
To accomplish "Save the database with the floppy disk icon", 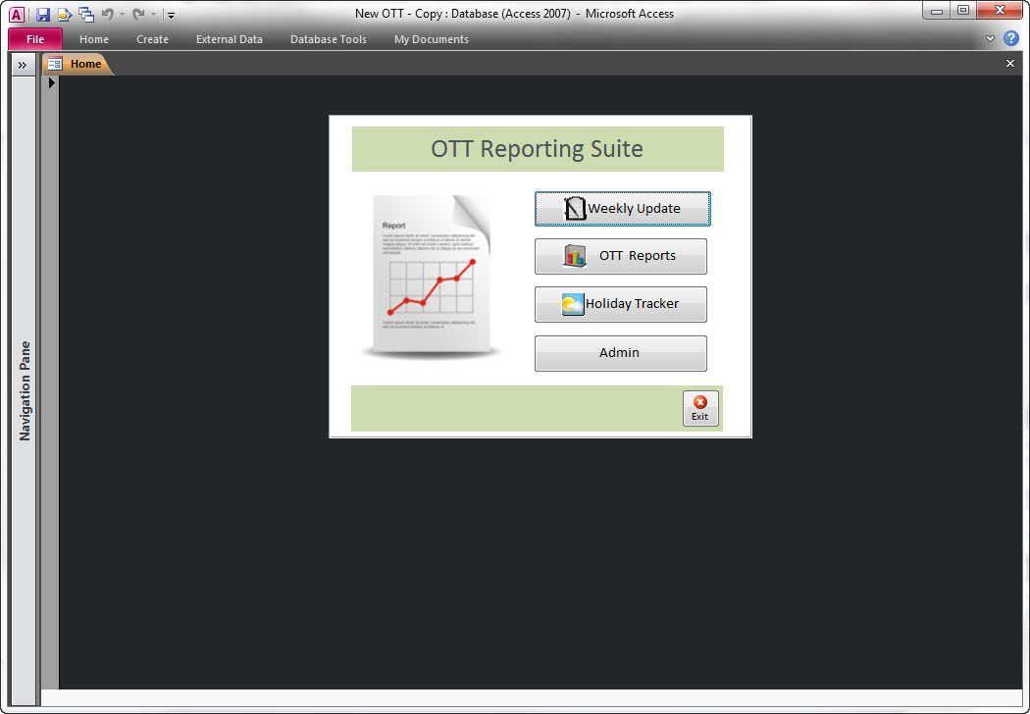I will 43,14.
